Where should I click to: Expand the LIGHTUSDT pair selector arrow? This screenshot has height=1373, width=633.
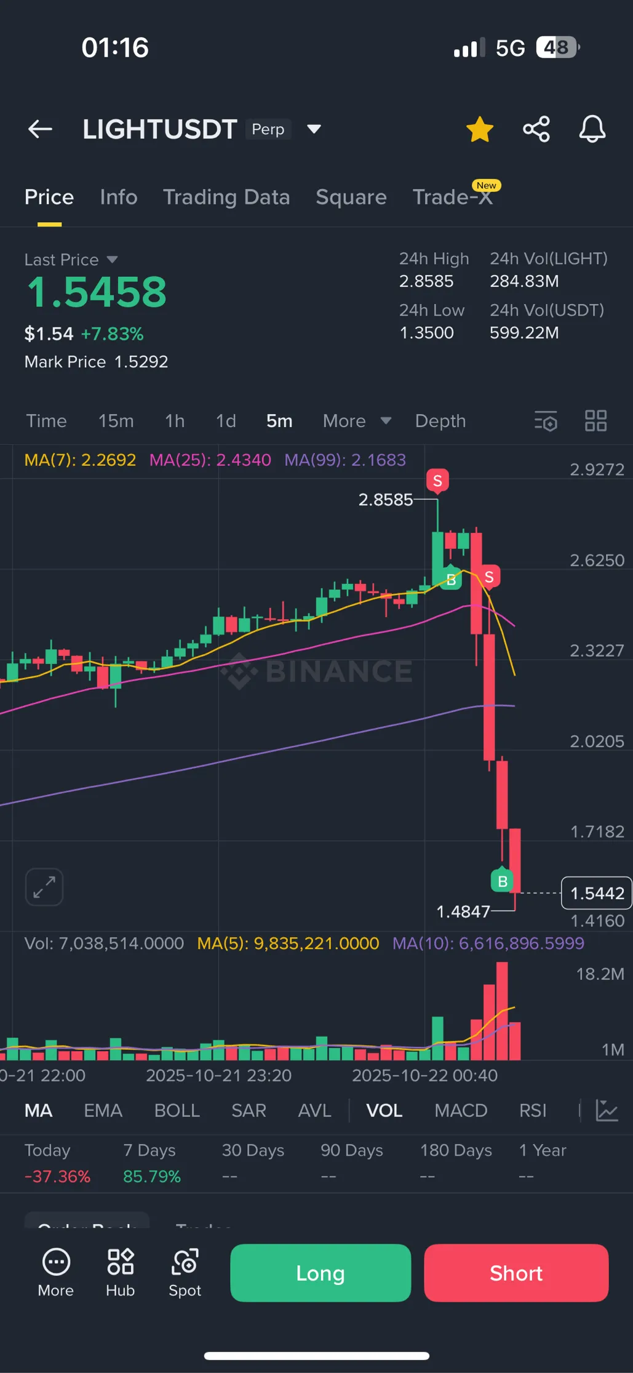(x=314, y=129)
